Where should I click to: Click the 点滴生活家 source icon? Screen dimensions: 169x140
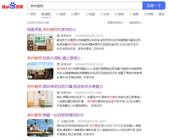(58, 121)
